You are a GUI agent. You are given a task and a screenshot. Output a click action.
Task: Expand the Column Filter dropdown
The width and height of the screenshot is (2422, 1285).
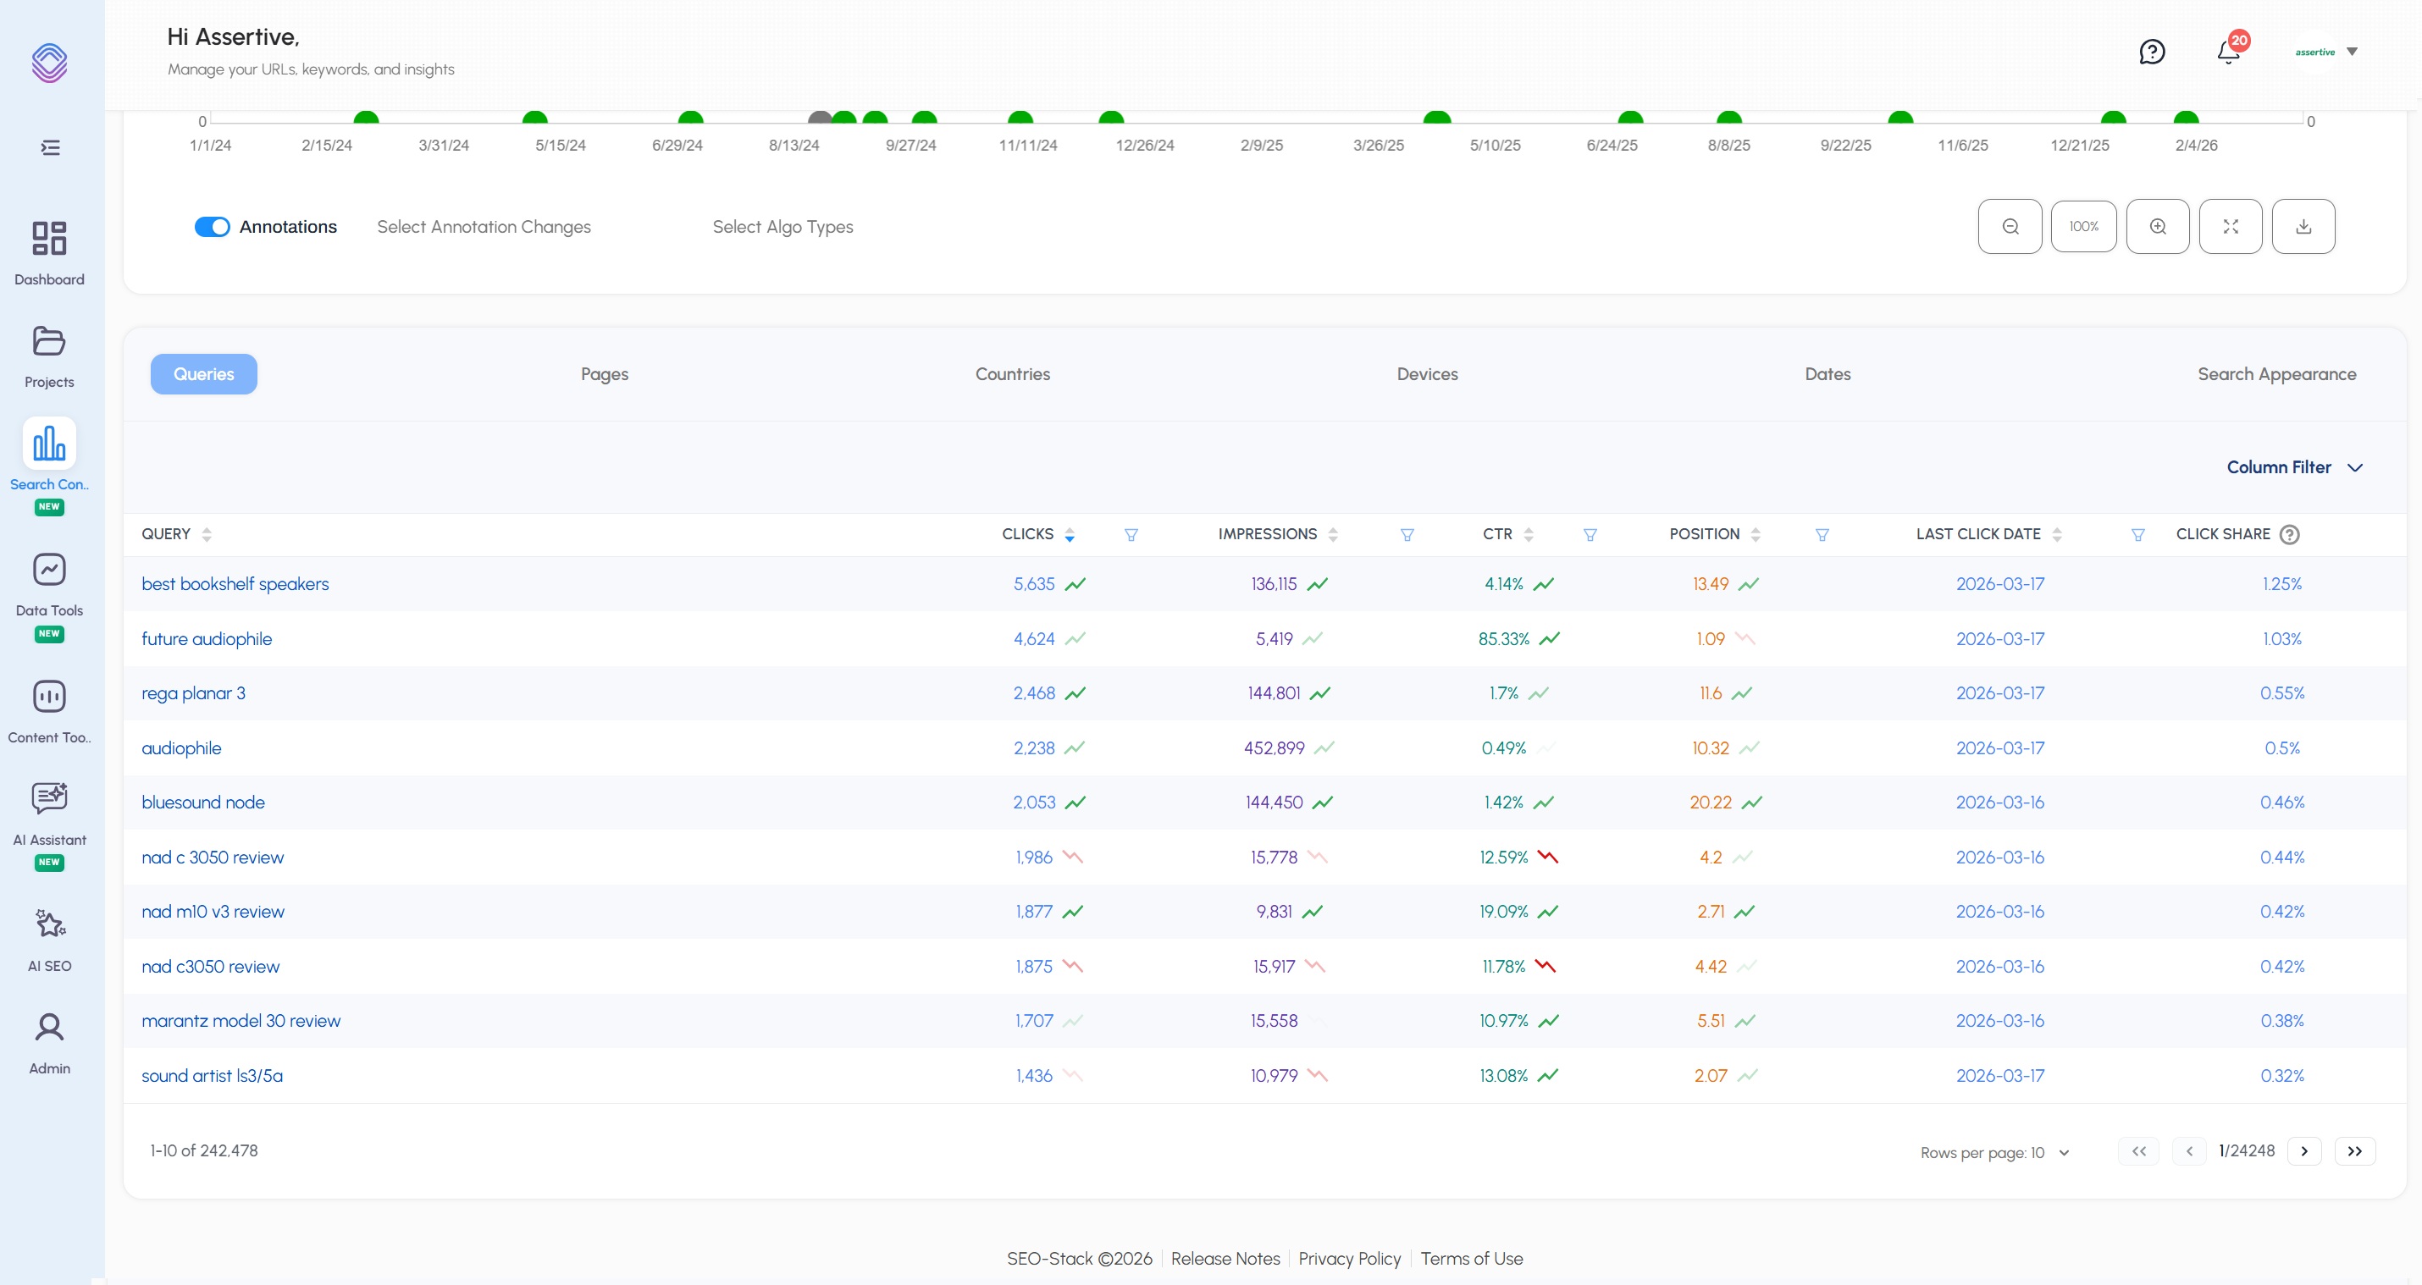click(2294, 467)
